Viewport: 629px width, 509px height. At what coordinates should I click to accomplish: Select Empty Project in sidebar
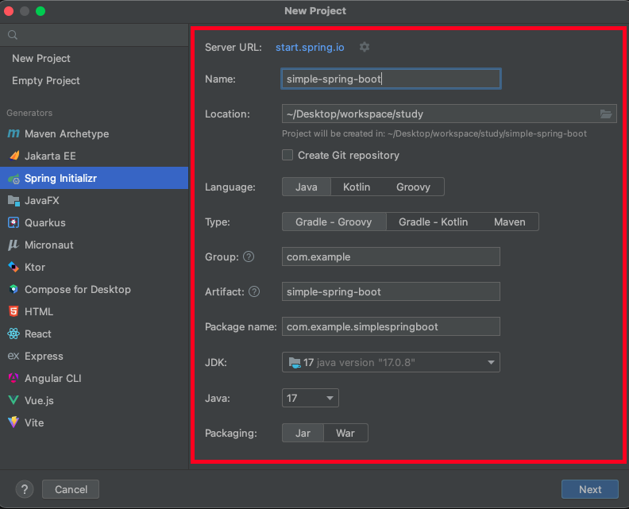point(46,81)
